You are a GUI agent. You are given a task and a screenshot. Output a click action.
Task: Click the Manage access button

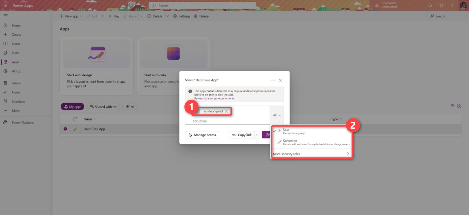coord(202,135)
